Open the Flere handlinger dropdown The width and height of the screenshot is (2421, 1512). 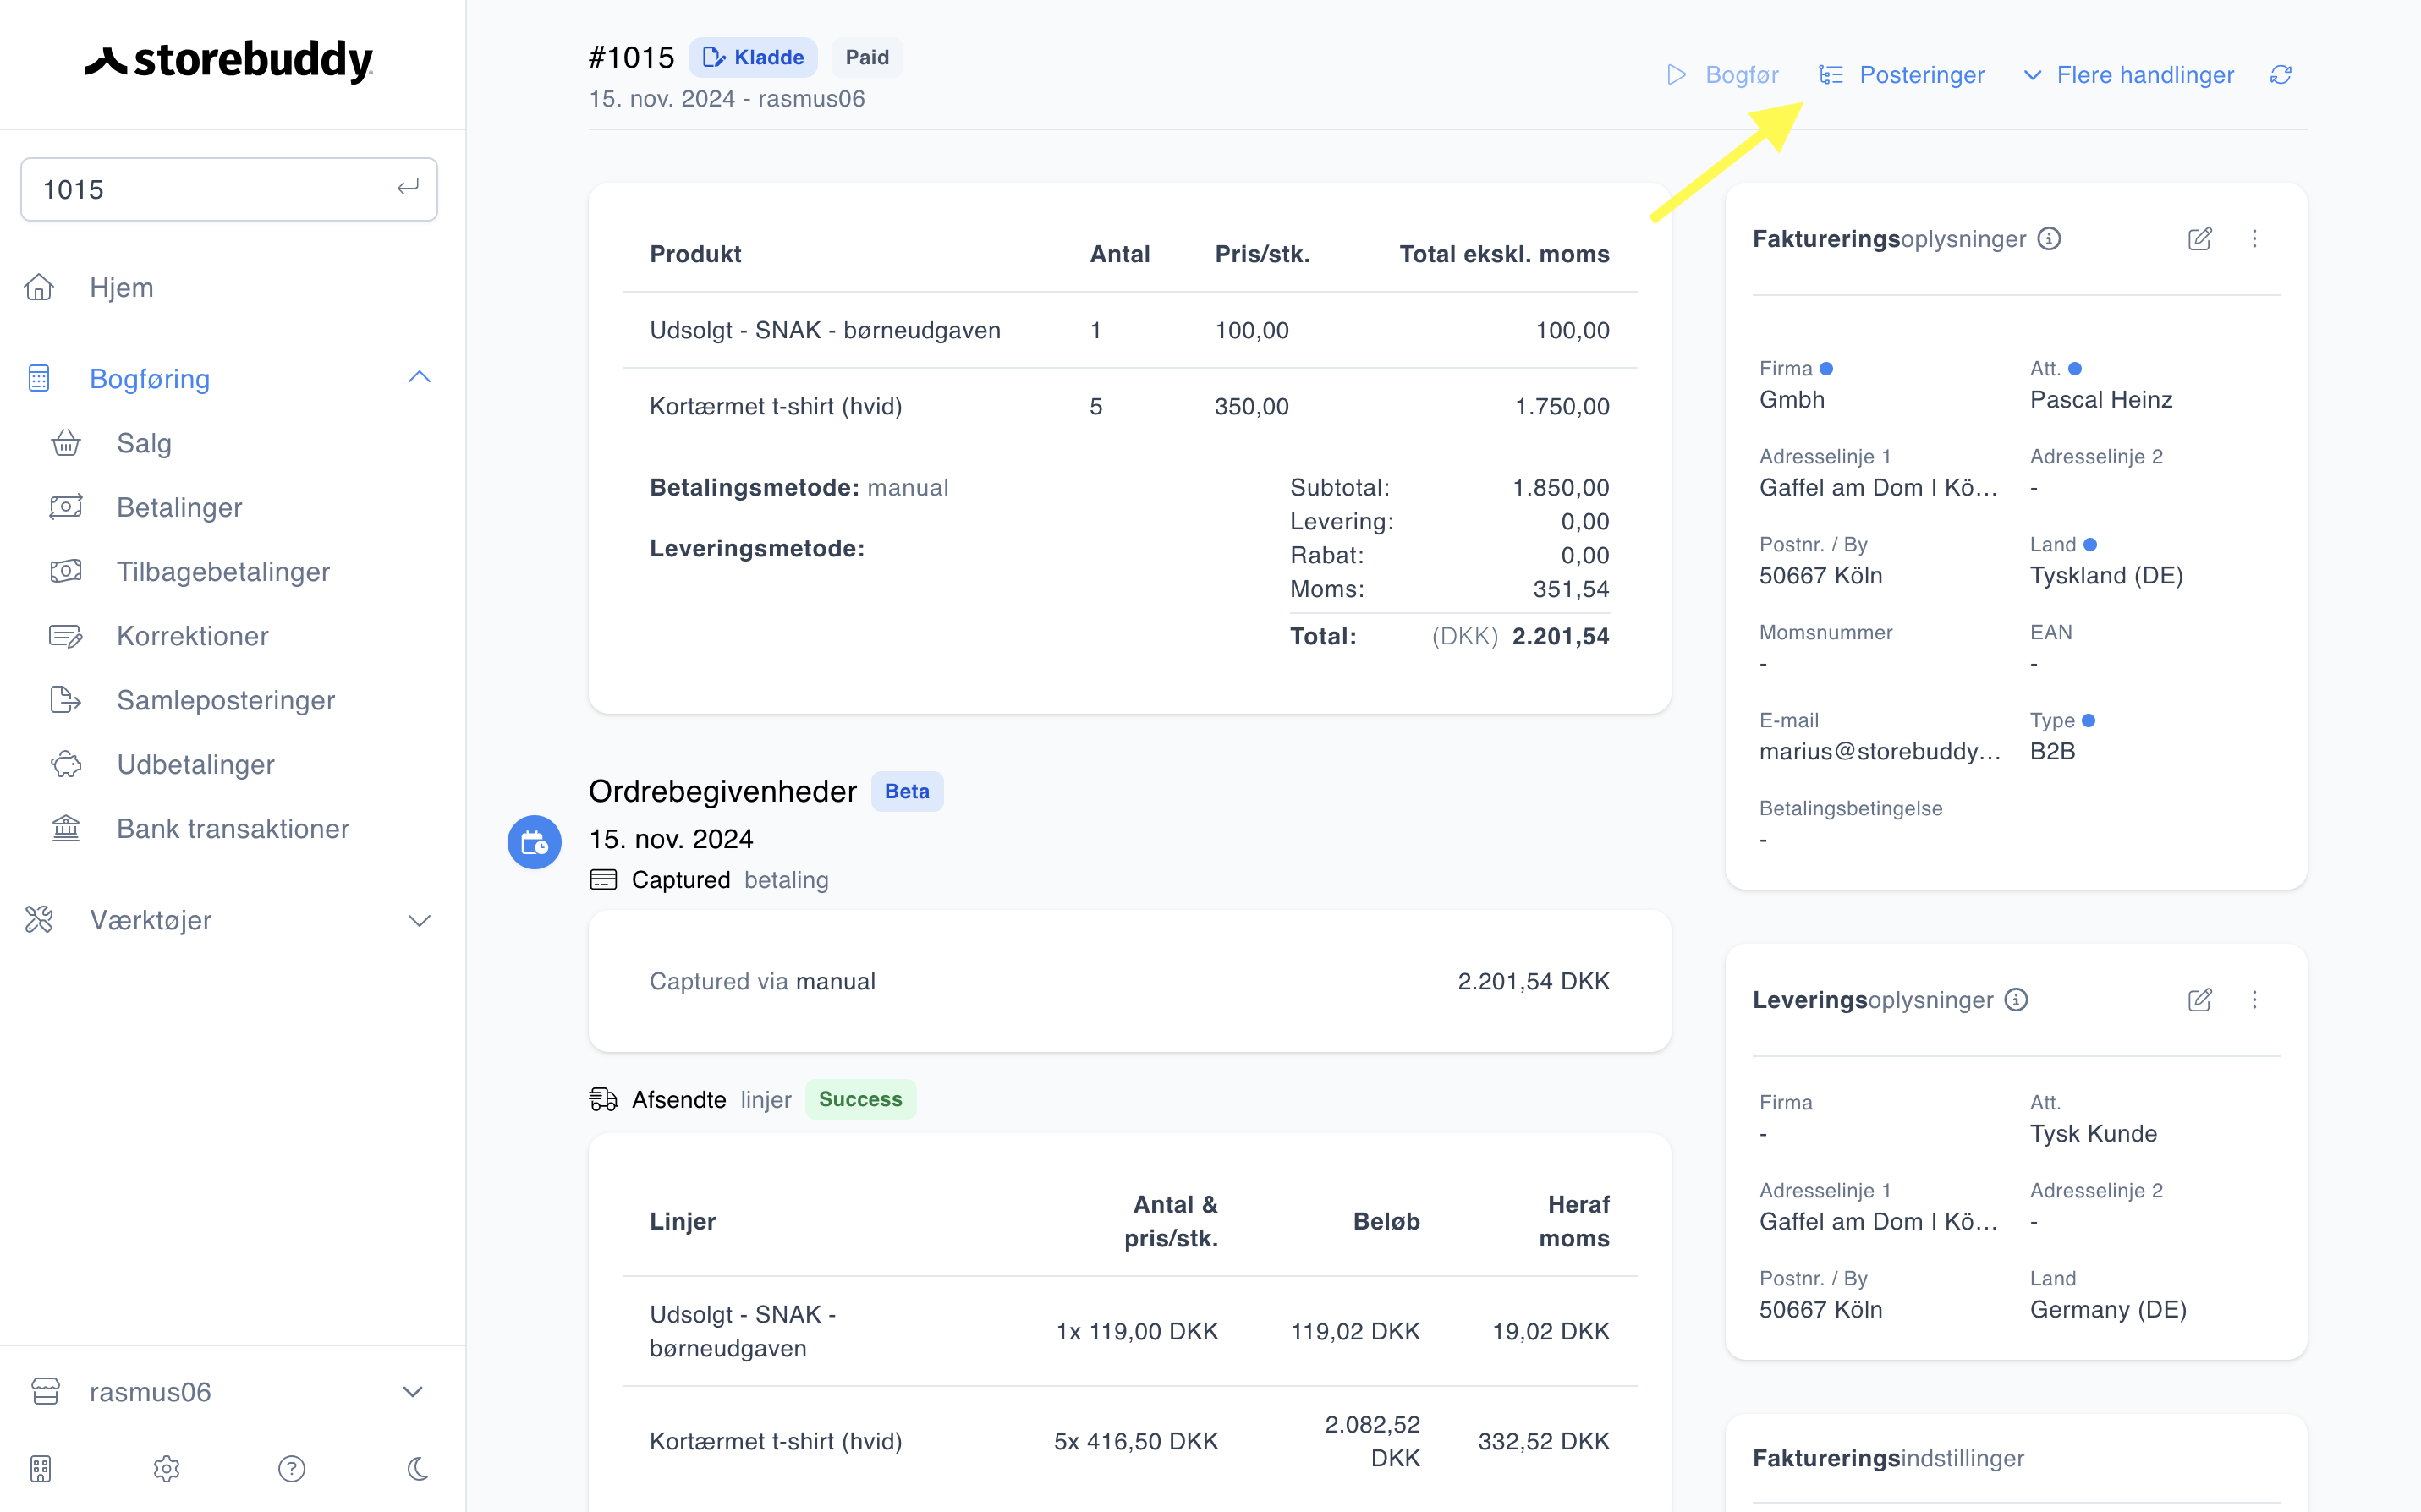(x=2128, y=75)
